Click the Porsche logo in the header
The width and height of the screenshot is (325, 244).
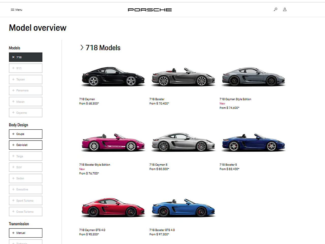(x=150, y=10)
